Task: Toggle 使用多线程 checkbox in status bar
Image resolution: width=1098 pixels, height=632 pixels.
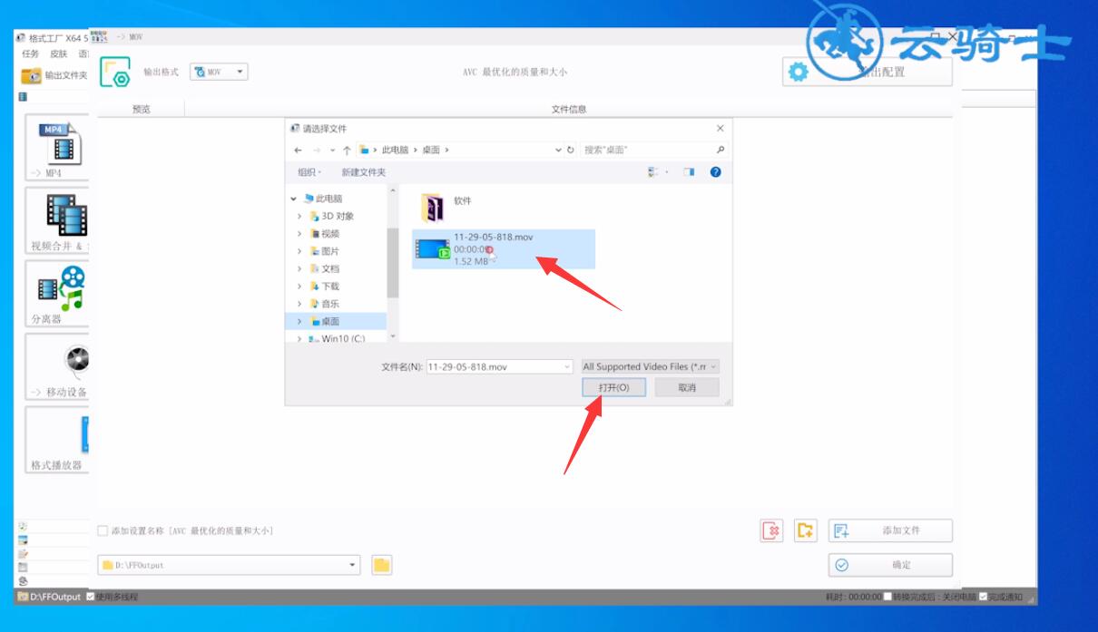Action: (90, 597)
